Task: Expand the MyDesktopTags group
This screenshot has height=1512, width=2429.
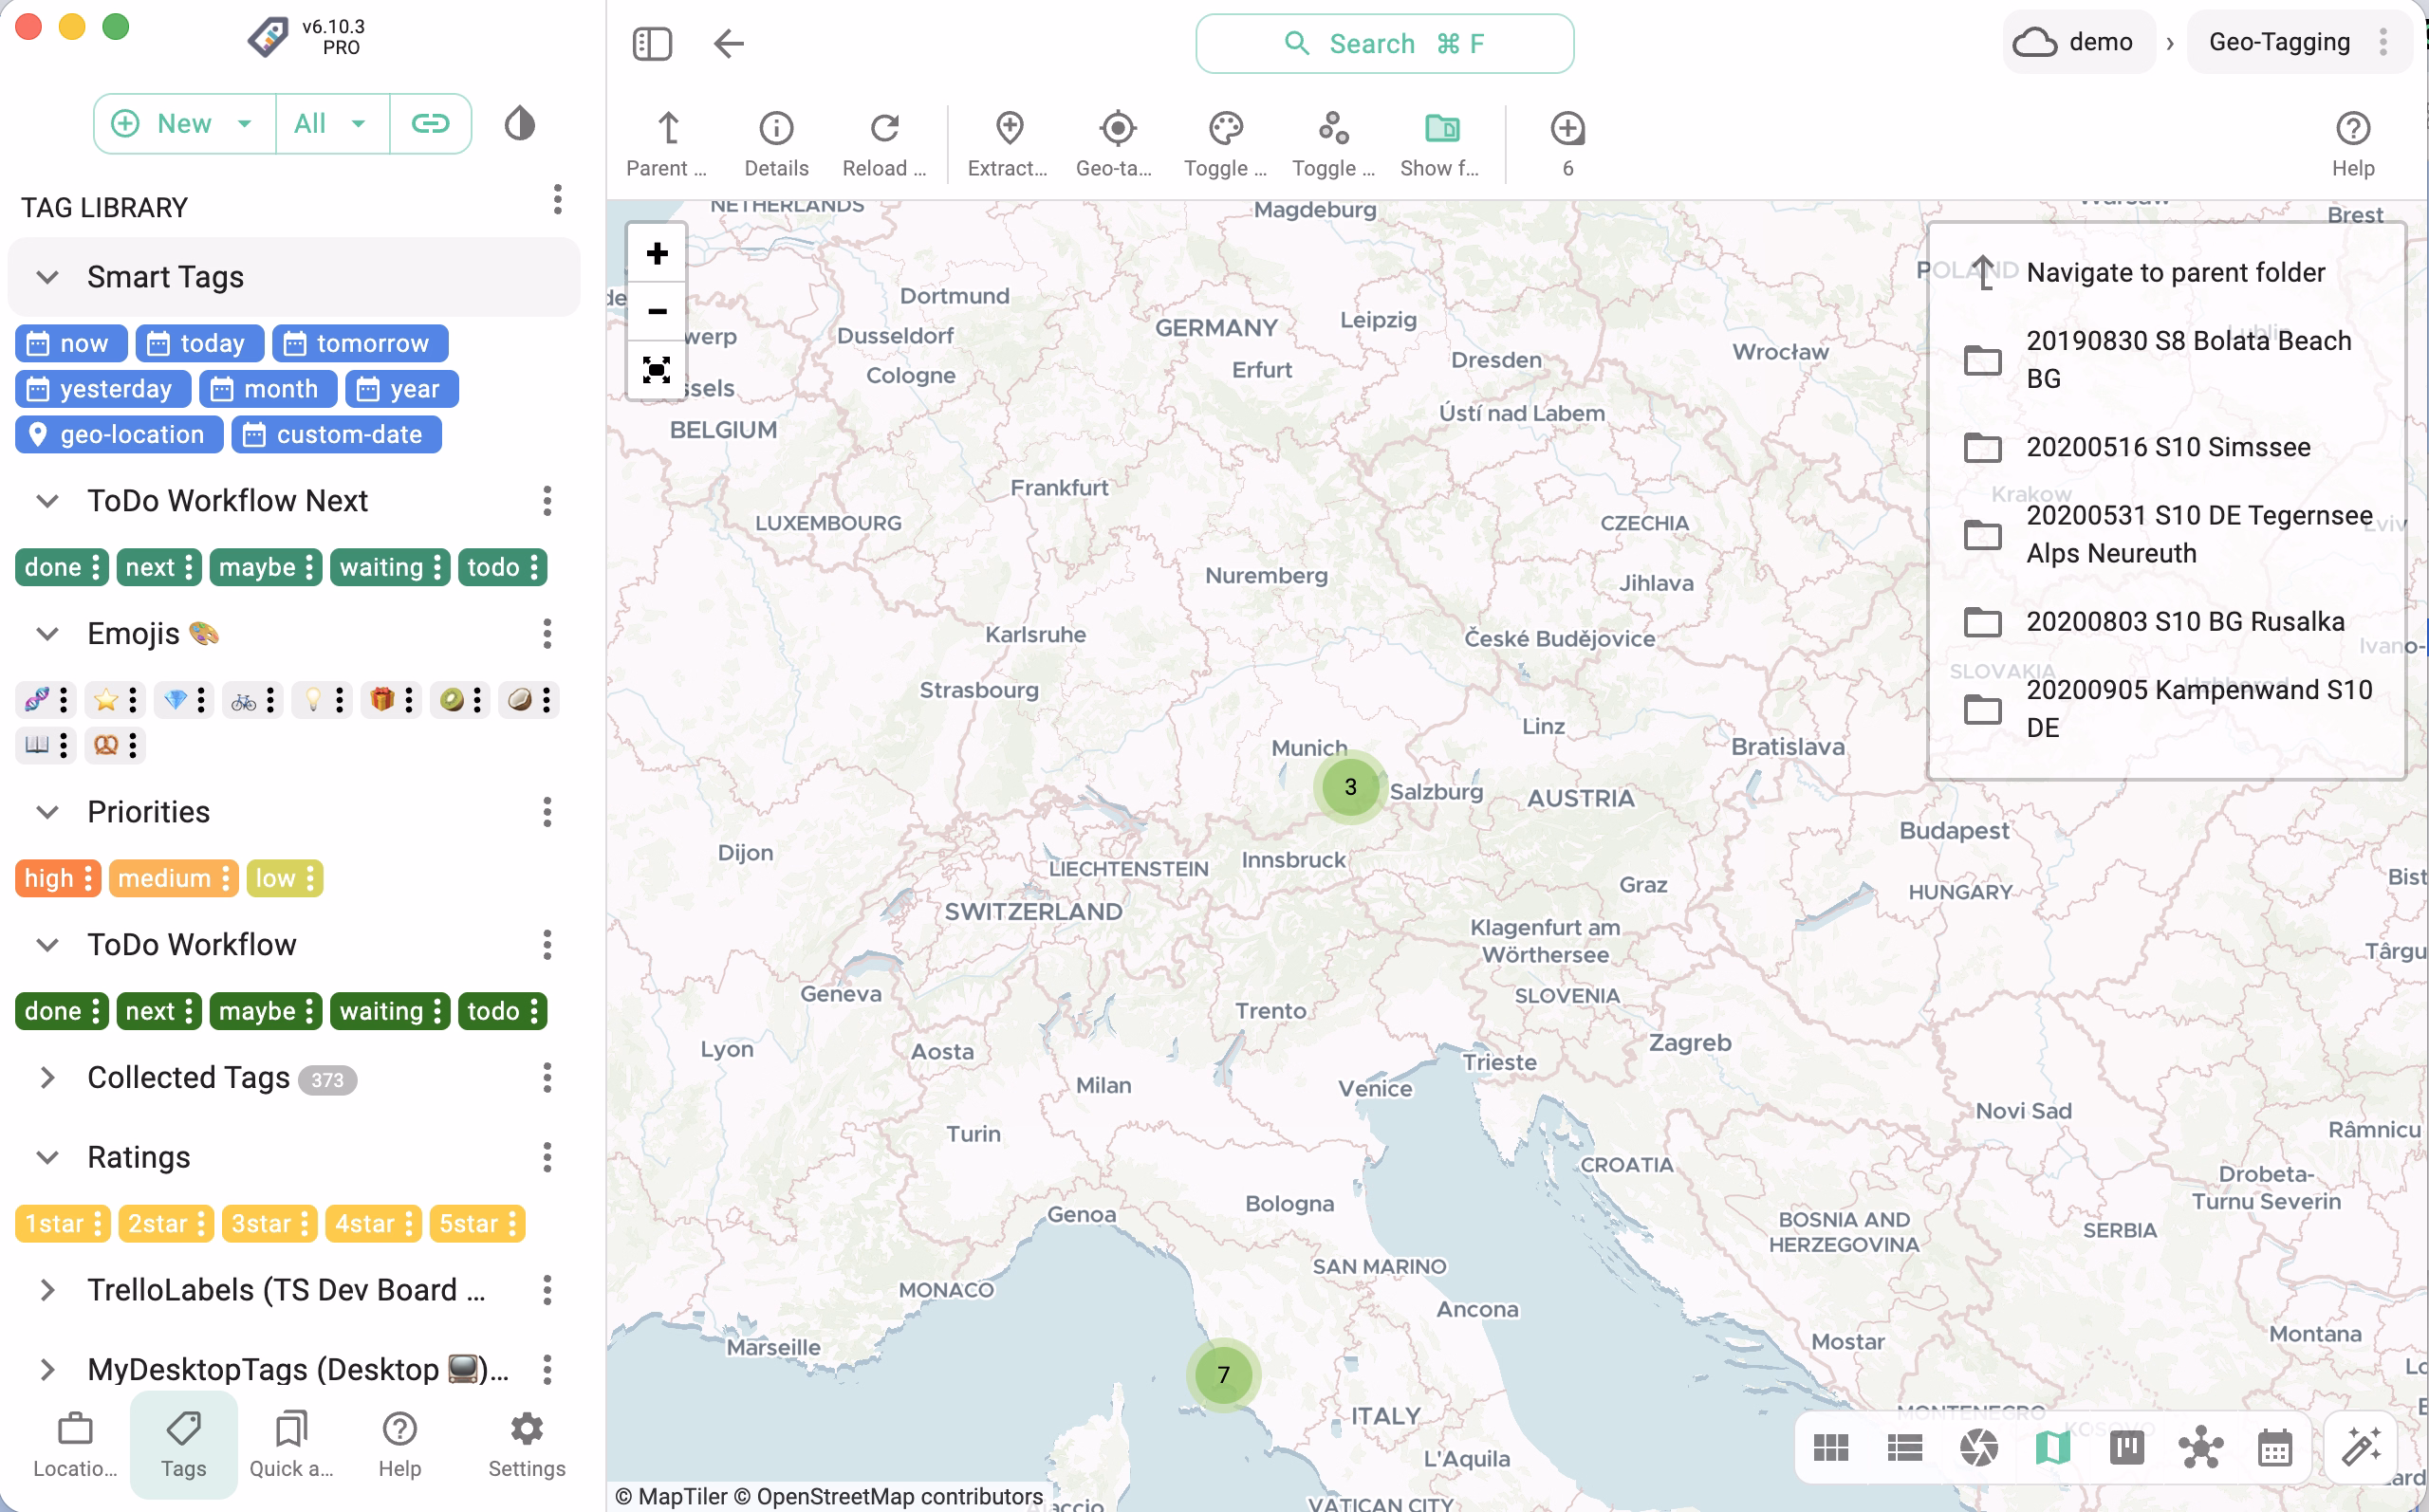Action: click(47, 1369)
